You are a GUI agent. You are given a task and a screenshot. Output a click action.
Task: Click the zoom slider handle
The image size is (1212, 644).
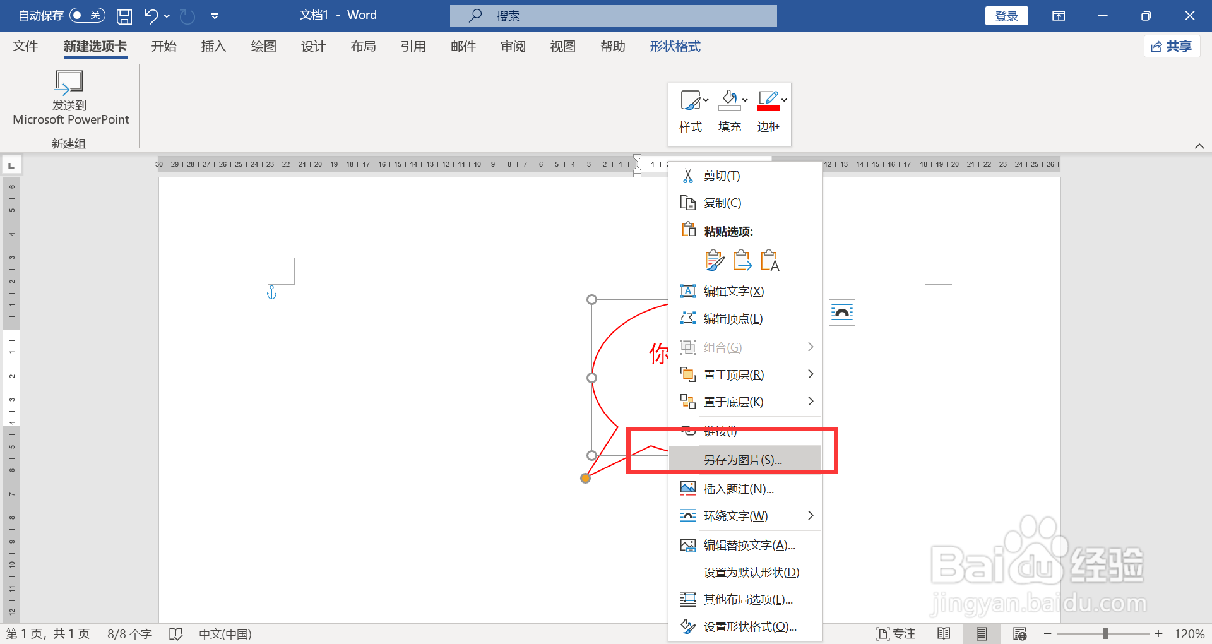click(1105, 633)
